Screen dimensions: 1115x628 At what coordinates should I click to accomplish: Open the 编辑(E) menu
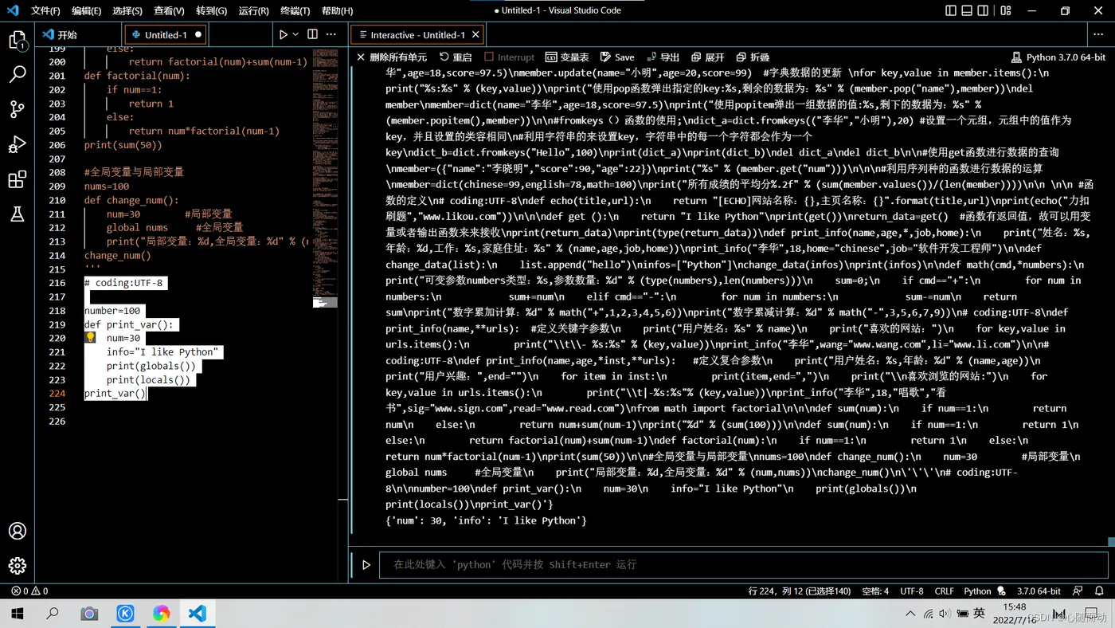[x=86, y=11]
